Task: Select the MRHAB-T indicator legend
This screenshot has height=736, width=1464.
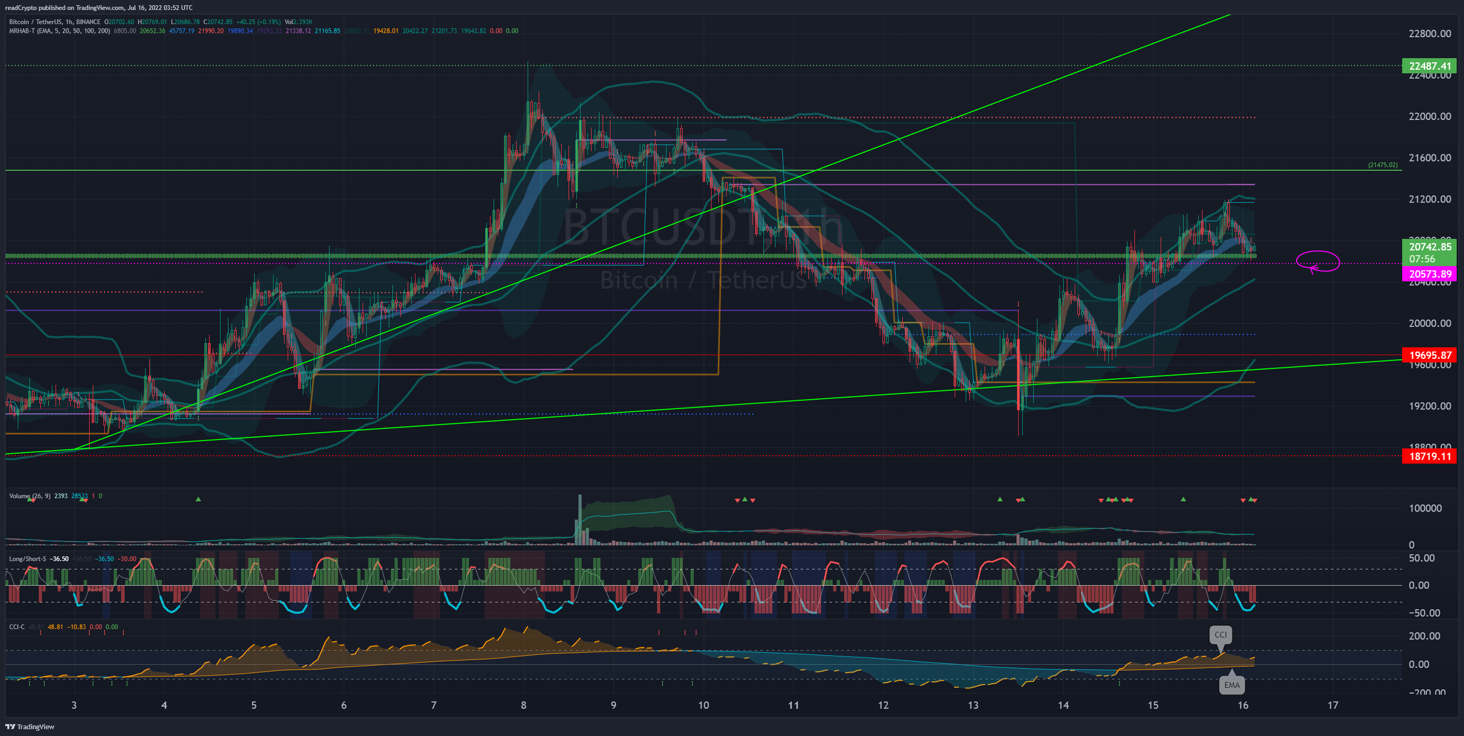Action: [60, 31]
